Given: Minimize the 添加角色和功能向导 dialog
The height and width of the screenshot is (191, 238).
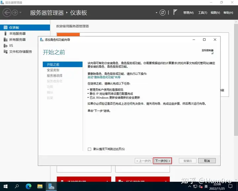Looking at the screenshot, I should click(194, 40).
